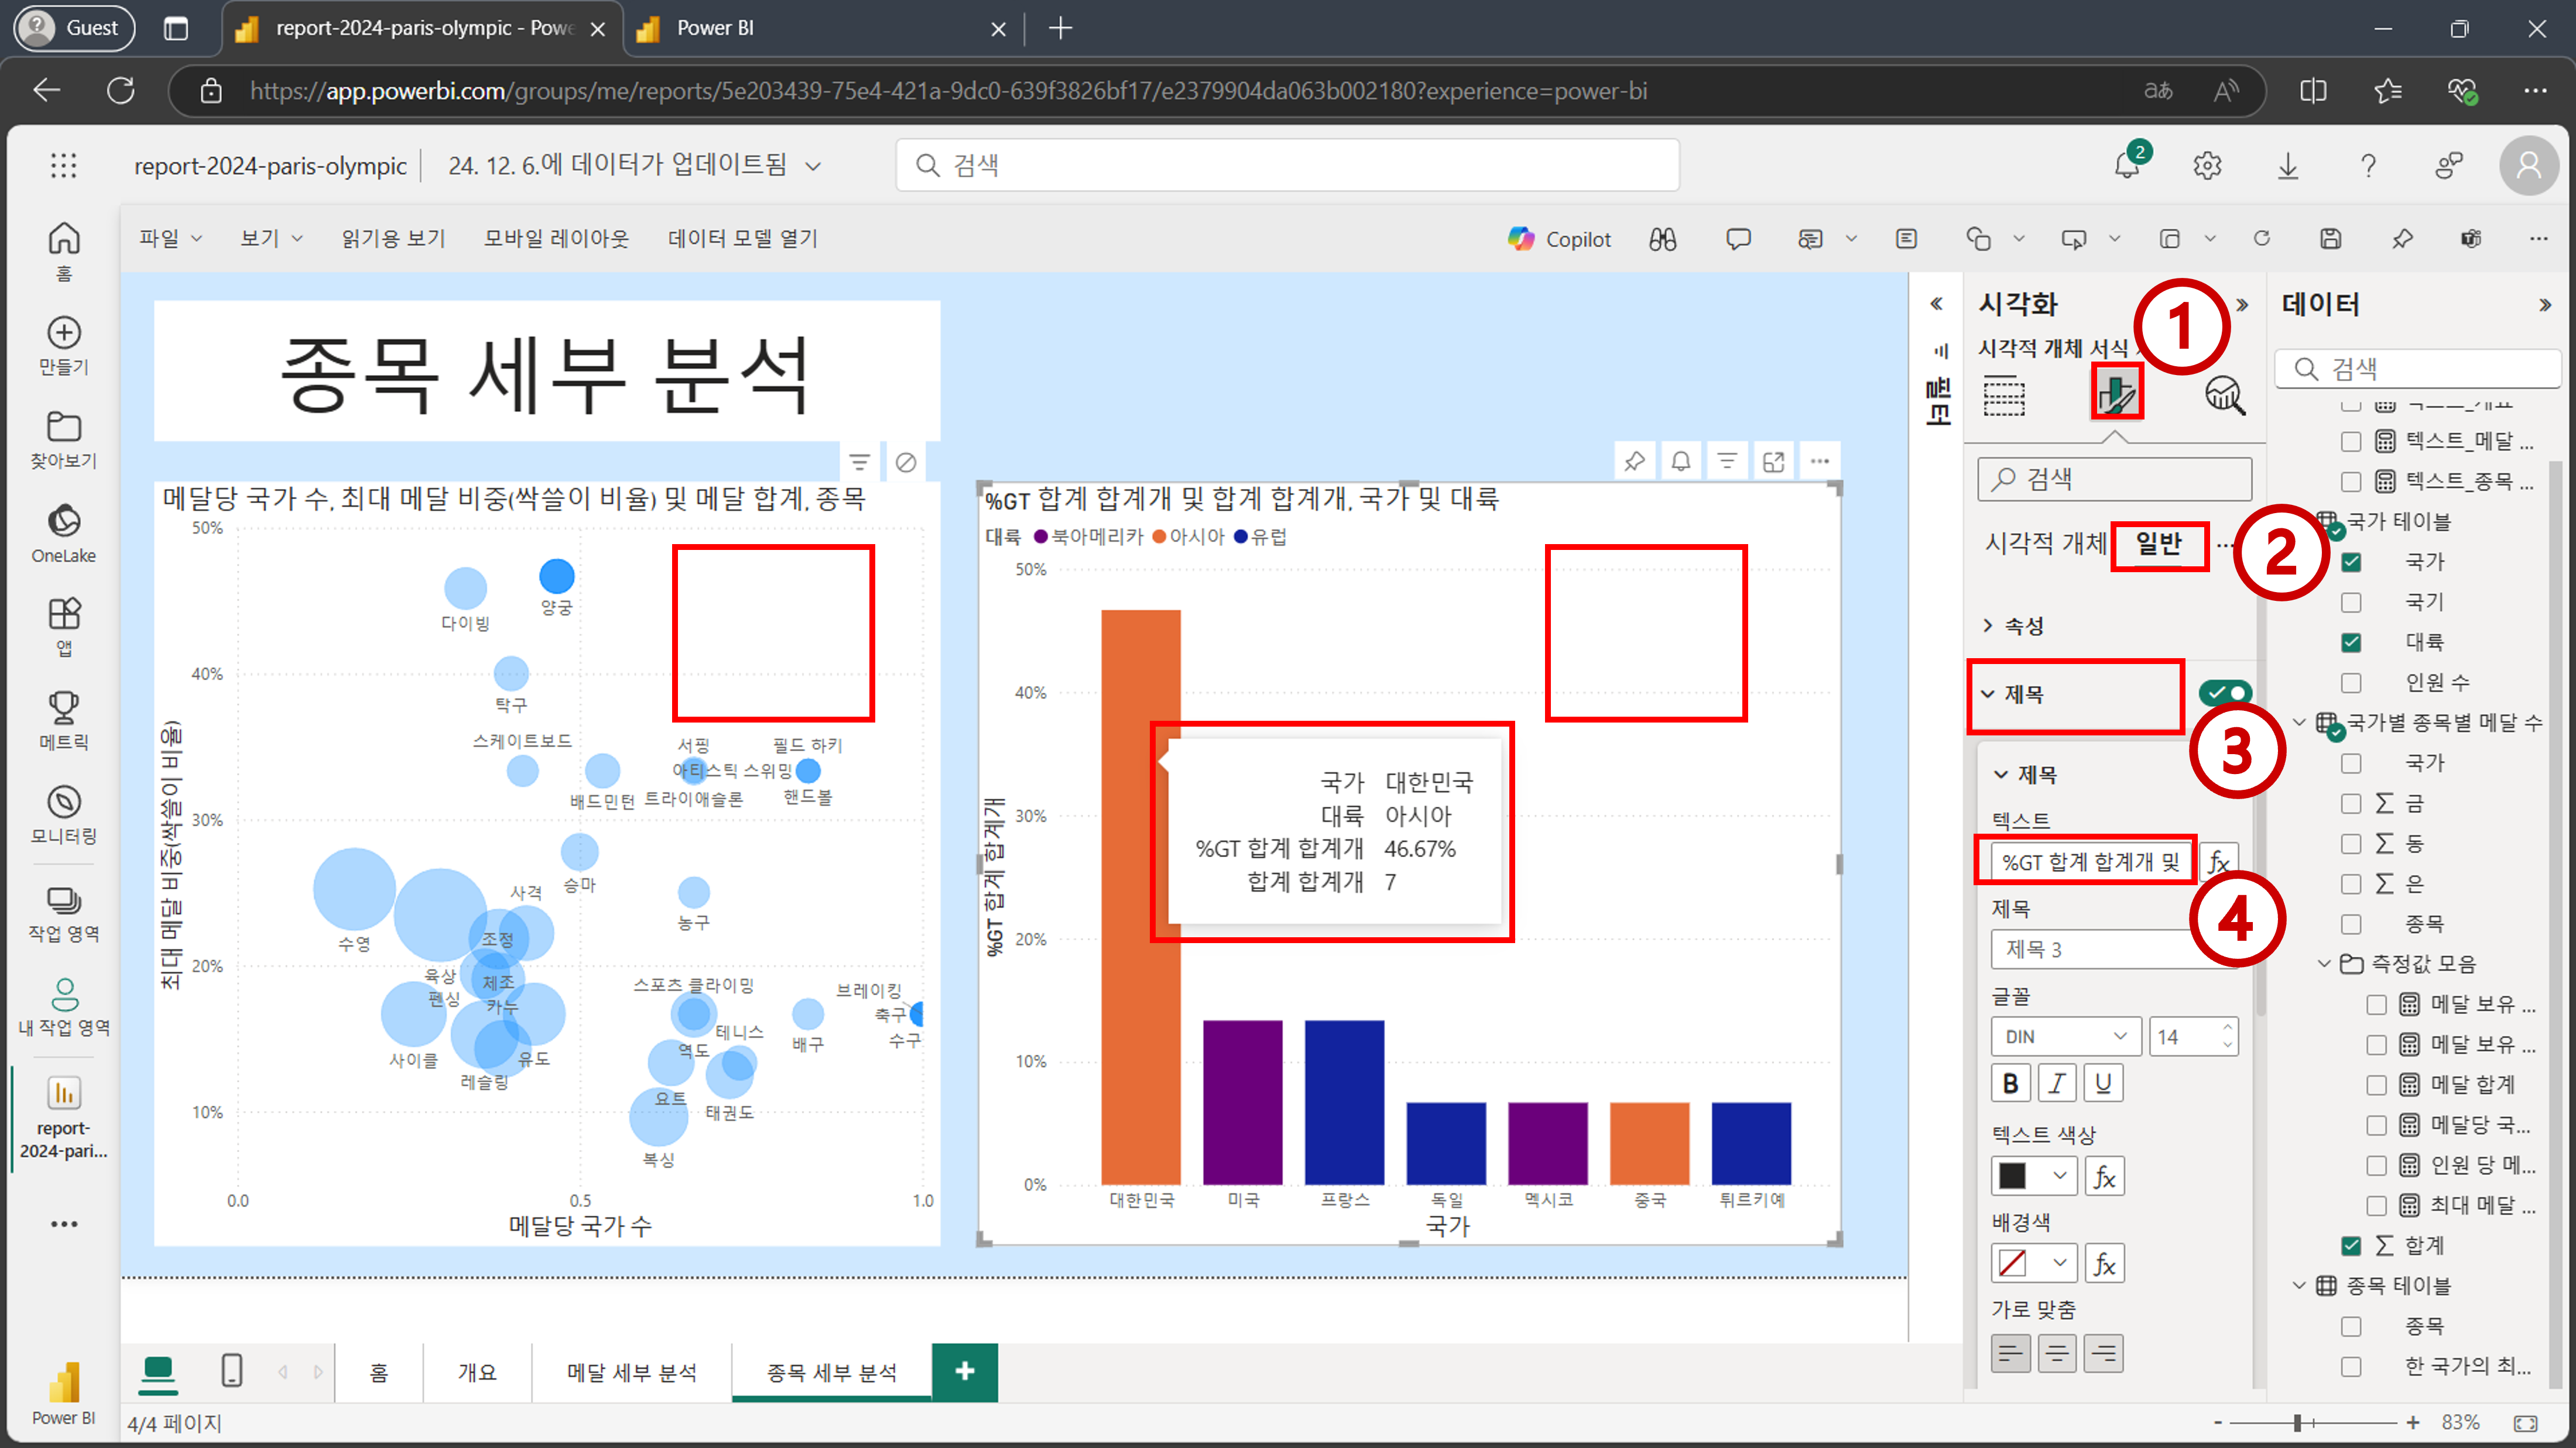Uncheck 국가 in 국가 테이블

pos(2351,562)
